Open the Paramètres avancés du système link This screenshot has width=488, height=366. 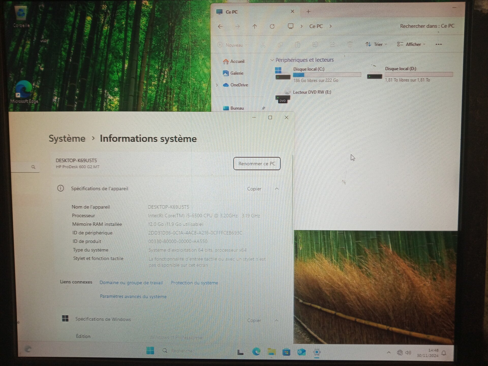133,297
